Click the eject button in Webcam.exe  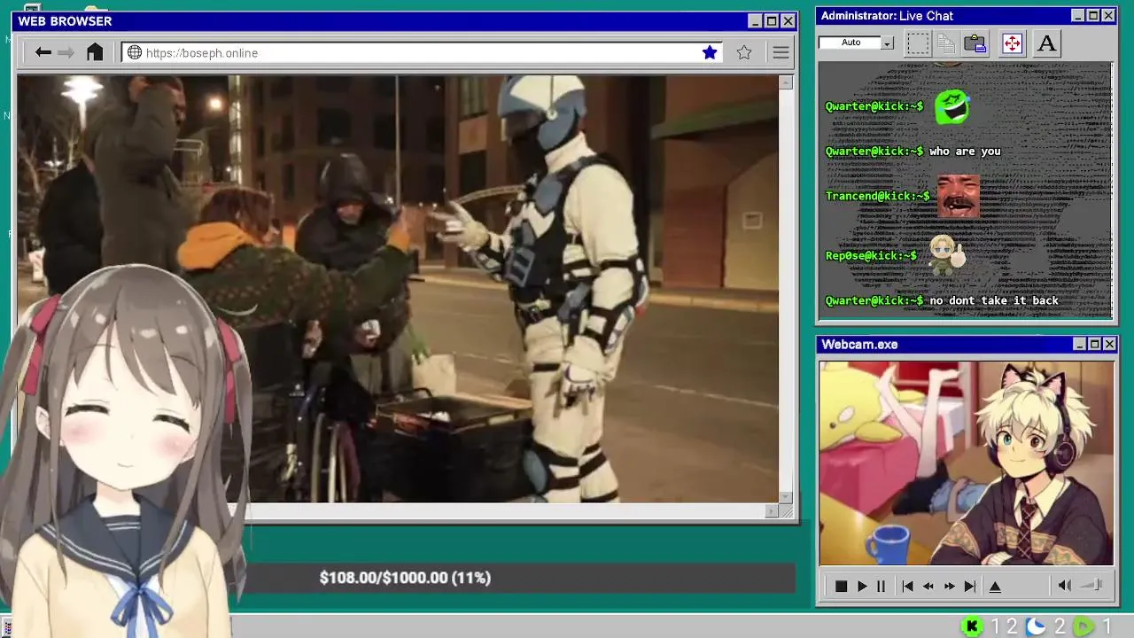click(995, 587)
